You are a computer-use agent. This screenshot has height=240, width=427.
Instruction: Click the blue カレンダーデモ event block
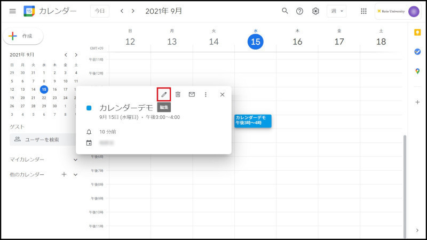click(252, 121)
